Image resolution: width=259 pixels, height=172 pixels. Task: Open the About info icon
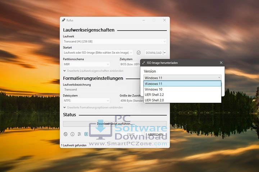72,134
